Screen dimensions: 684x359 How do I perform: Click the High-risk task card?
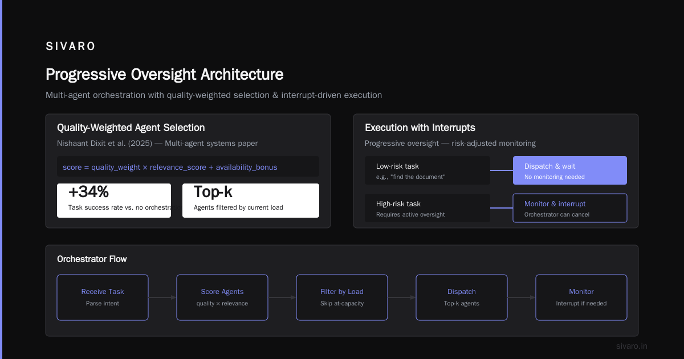(x=427, y=208)
